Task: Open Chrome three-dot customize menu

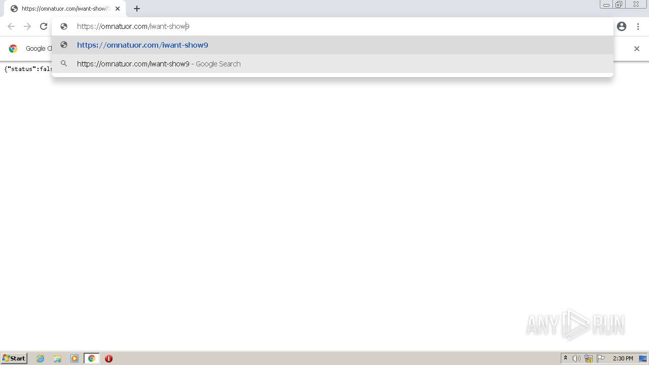Action: click(638, 26)
